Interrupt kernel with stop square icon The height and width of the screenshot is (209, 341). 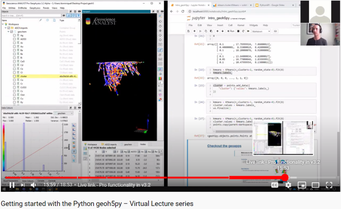click(238, 31)
